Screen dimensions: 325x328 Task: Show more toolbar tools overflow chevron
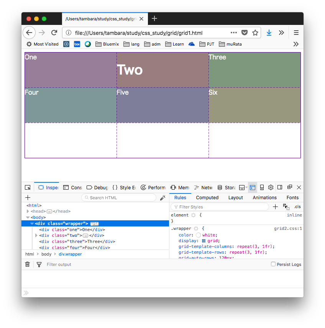pyautogui.click(x=281, y=33)
